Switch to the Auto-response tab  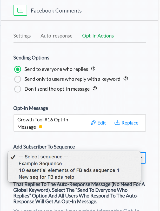coord(57,36)
